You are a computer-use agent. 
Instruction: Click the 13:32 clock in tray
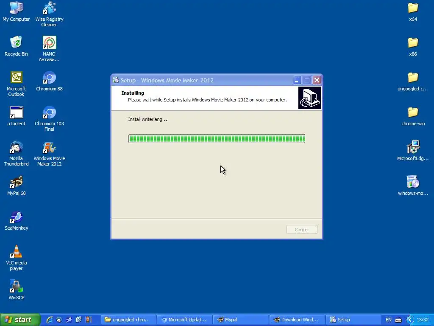click(423, 320)
